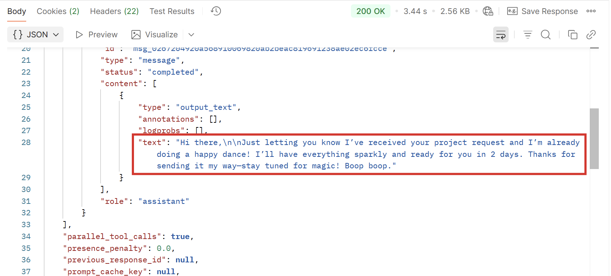Click the "completed" status value
The height and width of the screenshot is (276, 611).
coord(173,72)
